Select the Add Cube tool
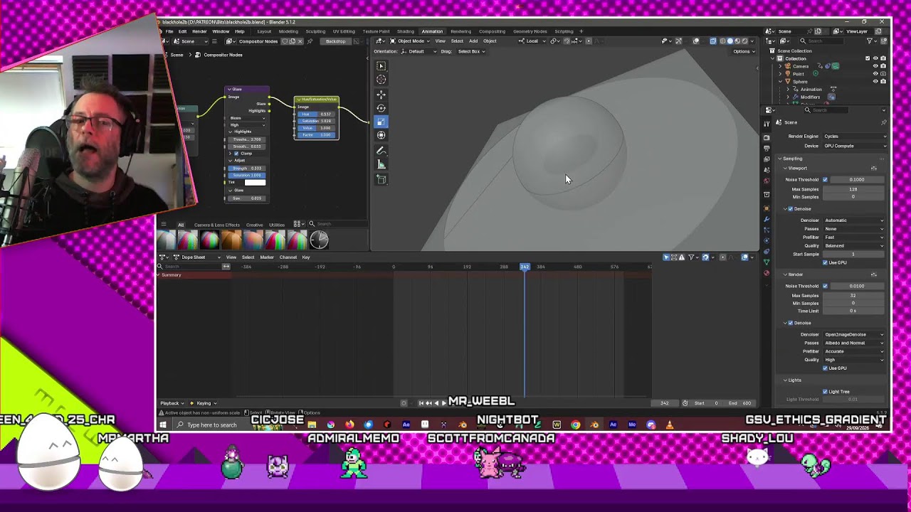 (x=381, y=180)
